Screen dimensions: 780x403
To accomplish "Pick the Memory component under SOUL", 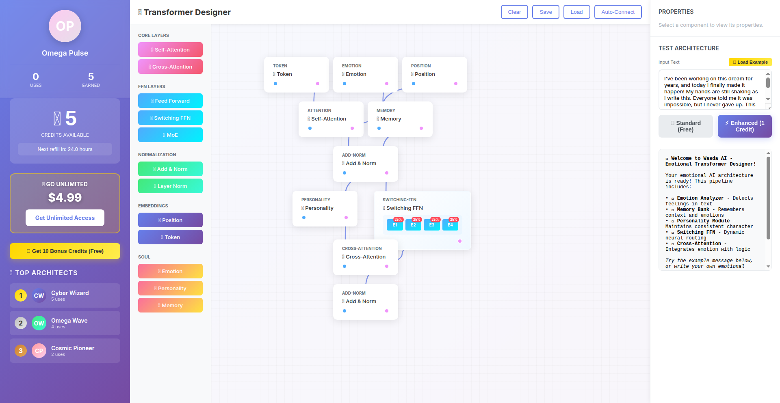I will coord(170,305).
